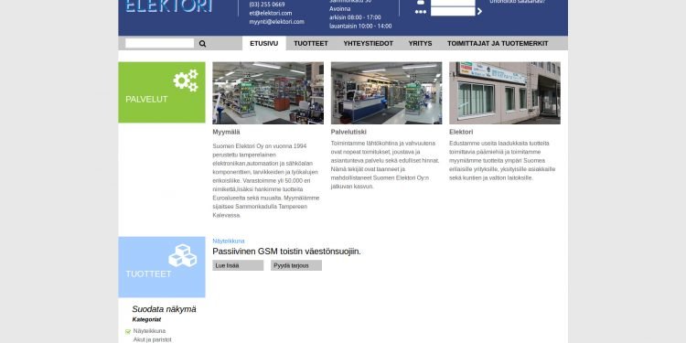The height and width of the screenshot is (343, 686).
Task: Select the Akut ja paristot category
Action: click(x=152, y=339)
